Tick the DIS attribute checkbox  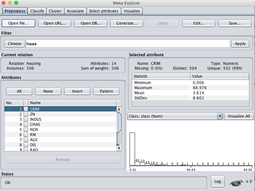[26, 145]
